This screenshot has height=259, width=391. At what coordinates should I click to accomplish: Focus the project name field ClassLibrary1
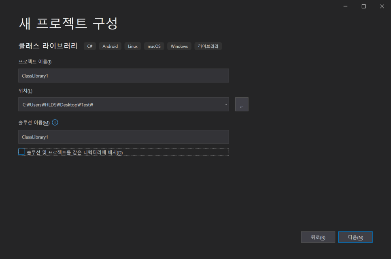tap(124, 76)
